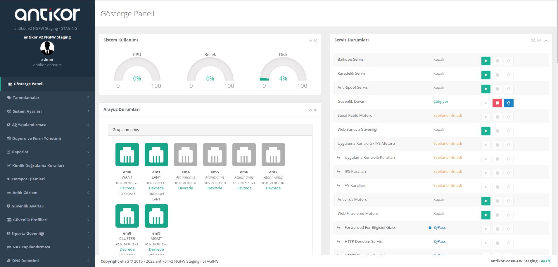The image size is (558, 267).
Task: Click the em7 interface icon
Action: coord(273,155)
